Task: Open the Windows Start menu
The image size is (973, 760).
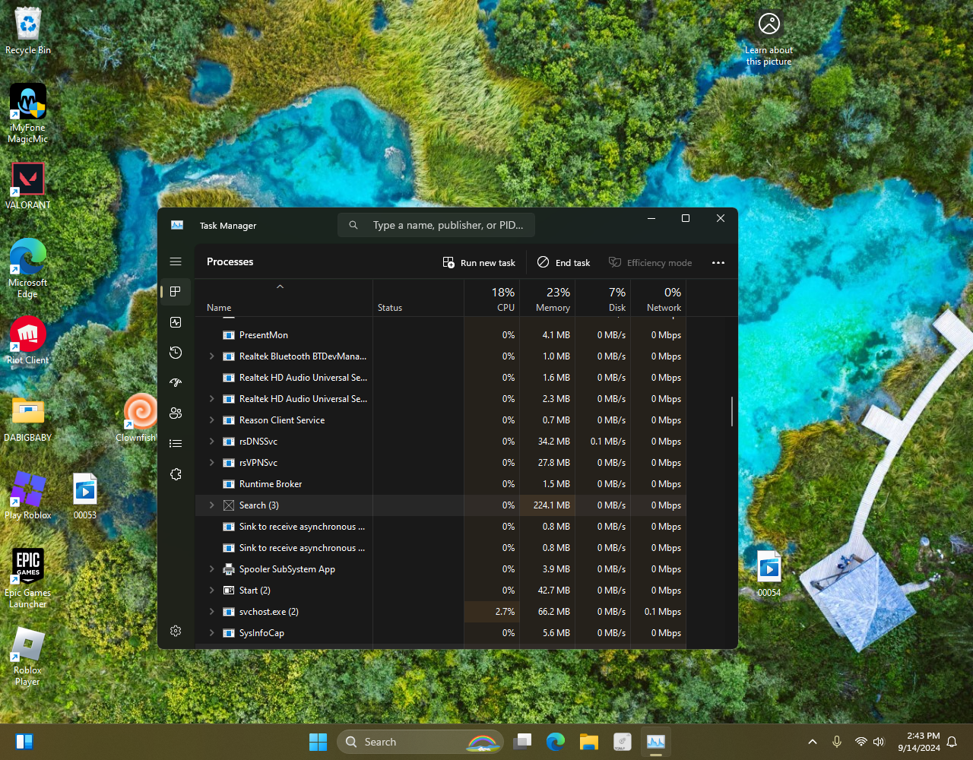Action: point(318,742)
